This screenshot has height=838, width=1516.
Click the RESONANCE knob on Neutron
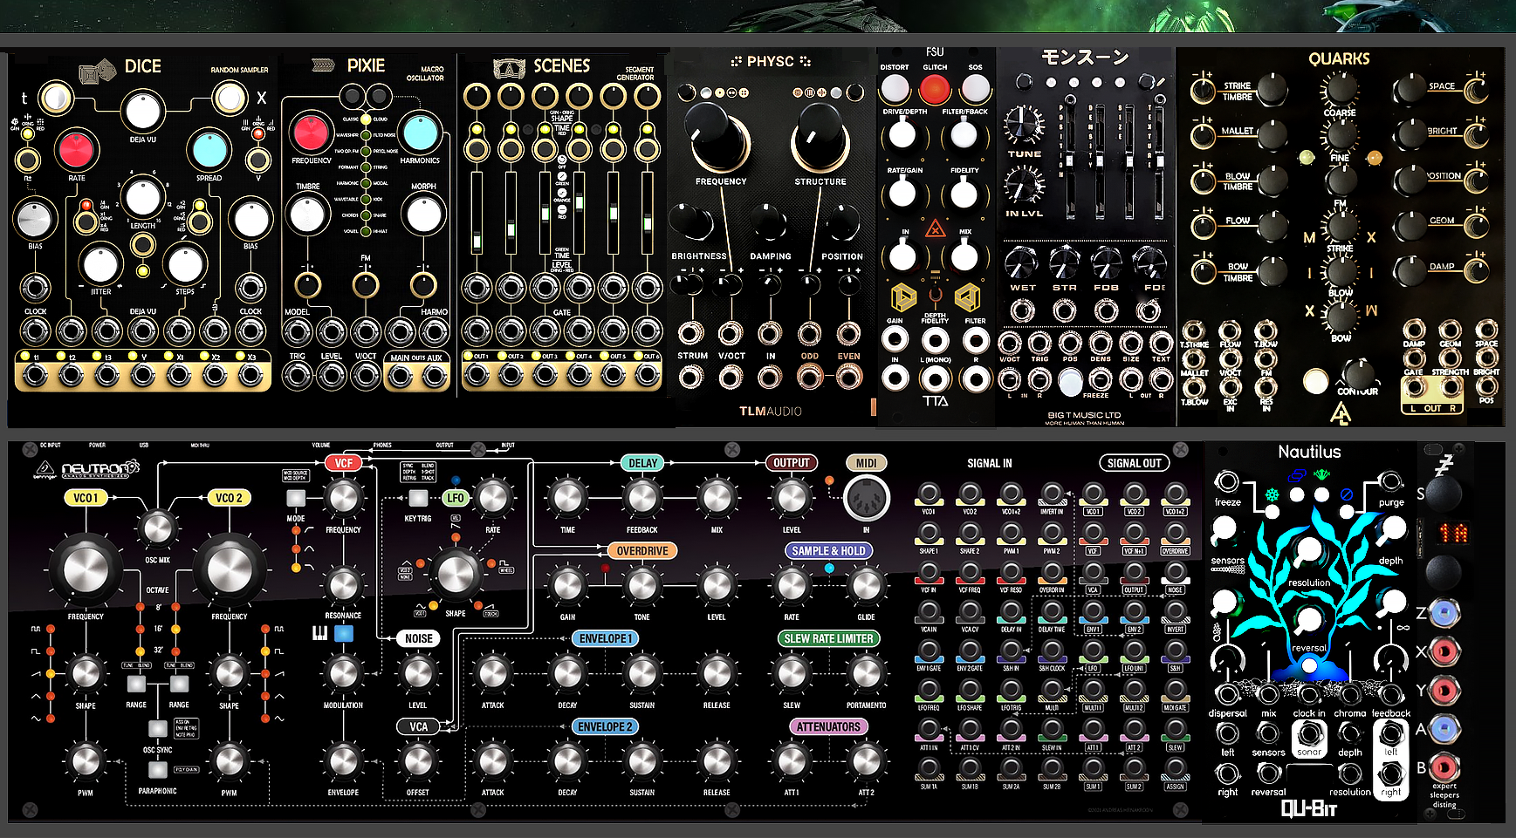click(x=343, y=584)
